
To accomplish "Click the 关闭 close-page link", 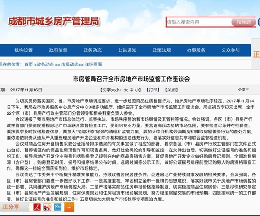I will [x=172, y=90].
